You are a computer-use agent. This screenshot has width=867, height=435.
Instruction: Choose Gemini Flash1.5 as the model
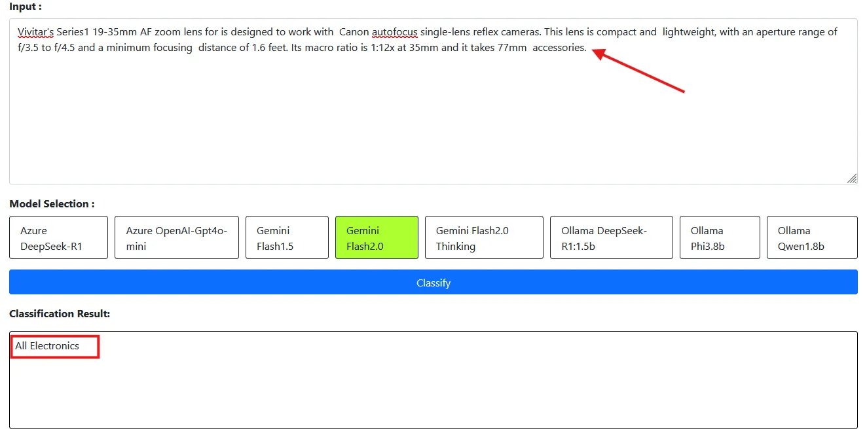point(287,237)
